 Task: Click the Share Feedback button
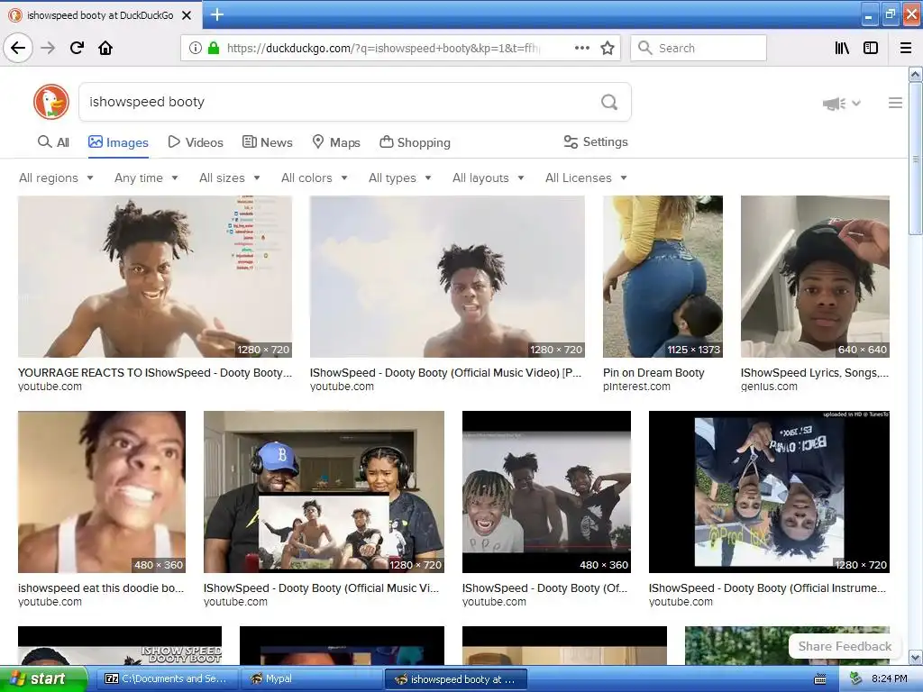pyautogui.click(x=845, y=646)
